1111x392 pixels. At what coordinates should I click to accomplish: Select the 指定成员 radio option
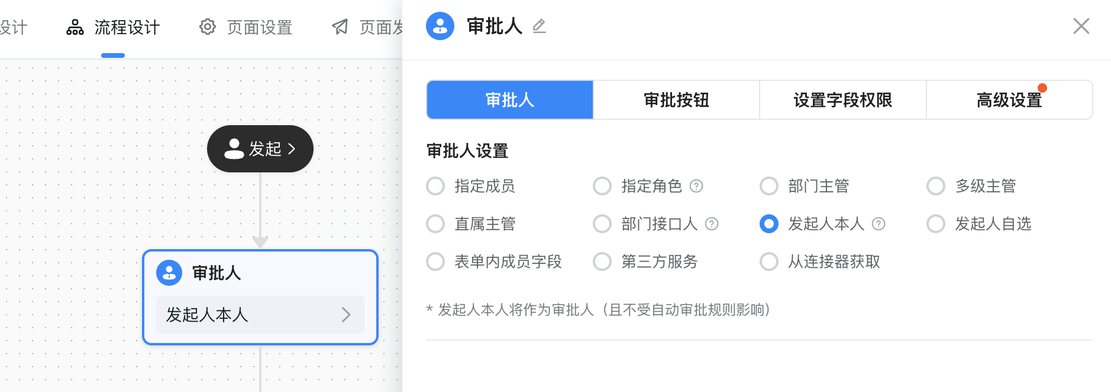click(435, 186)
